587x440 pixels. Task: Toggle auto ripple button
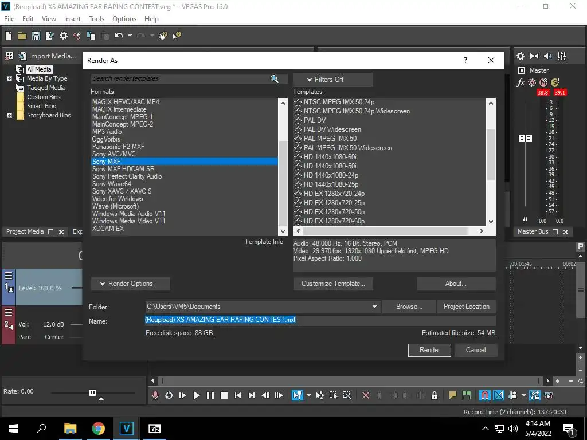point(512,395)
